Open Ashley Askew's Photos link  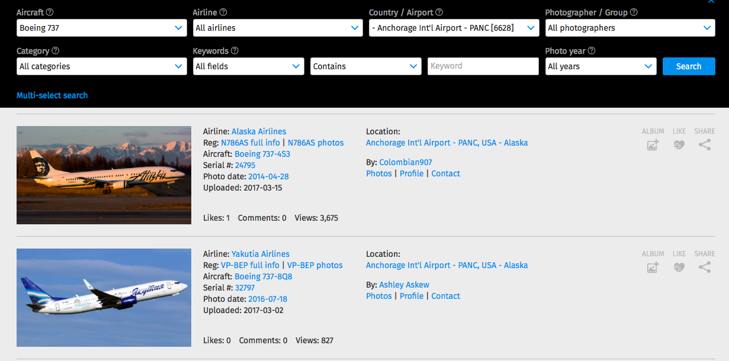[x=379, y=296]
